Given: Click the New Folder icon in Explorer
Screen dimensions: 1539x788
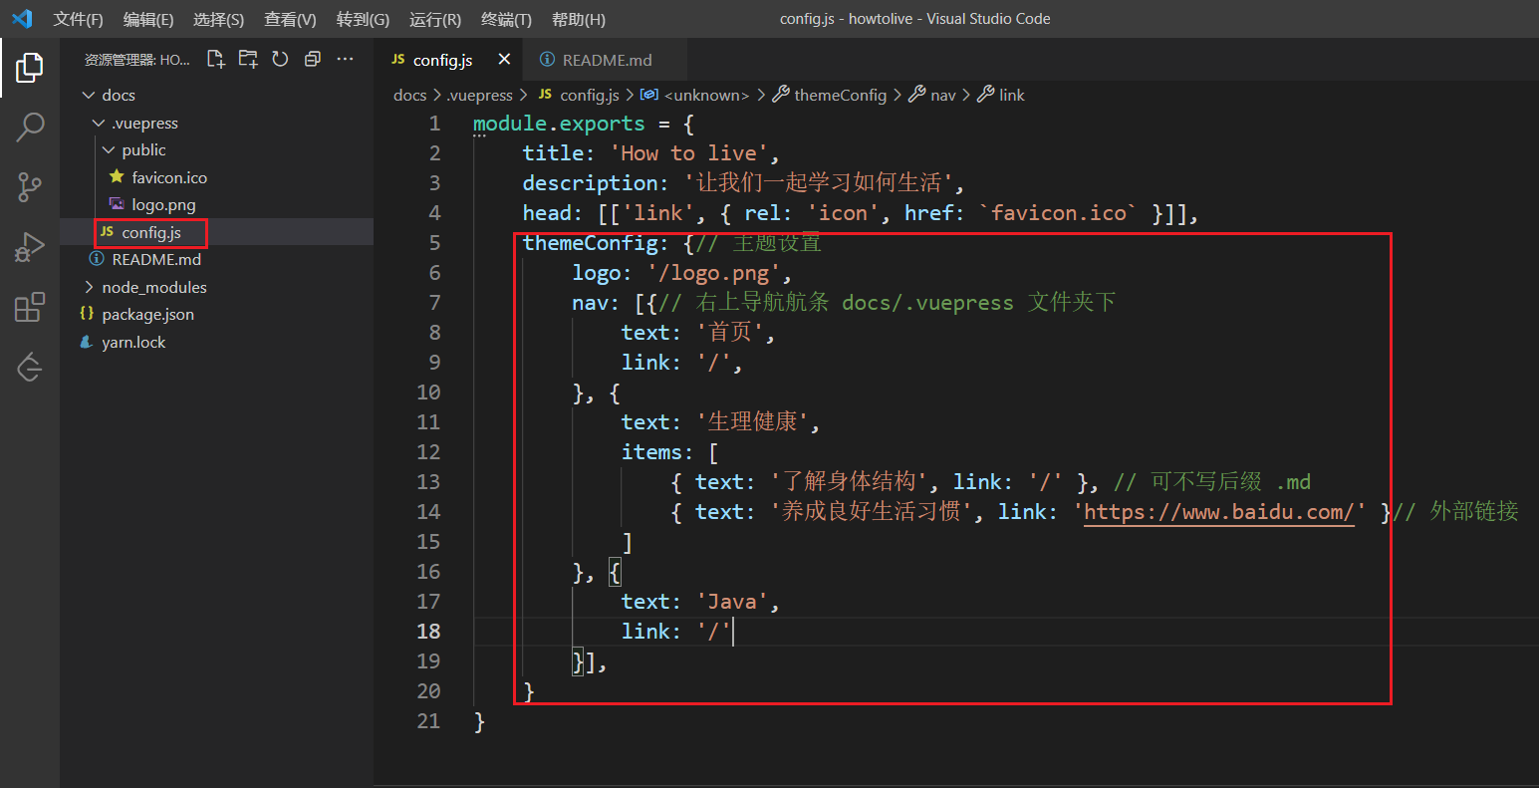Looking at the screenshot, I should point(248,60).
